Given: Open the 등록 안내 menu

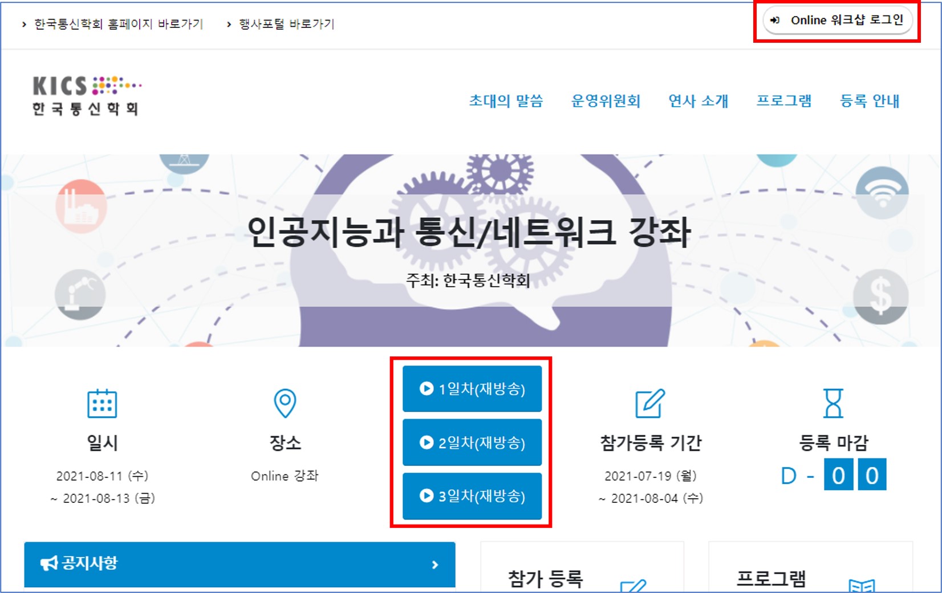Looking at the screenshot, I should tap(870, 101).
